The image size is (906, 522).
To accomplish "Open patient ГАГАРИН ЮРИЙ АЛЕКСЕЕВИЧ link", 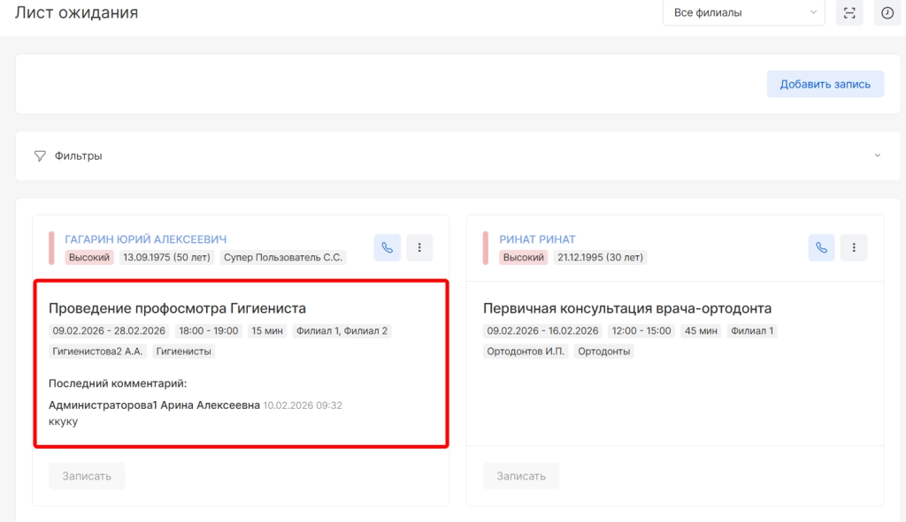I will (x=146, y=239).
